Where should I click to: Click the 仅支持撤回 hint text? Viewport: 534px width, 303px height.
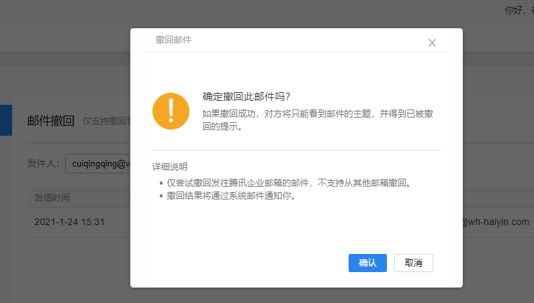tap(105, 122)
